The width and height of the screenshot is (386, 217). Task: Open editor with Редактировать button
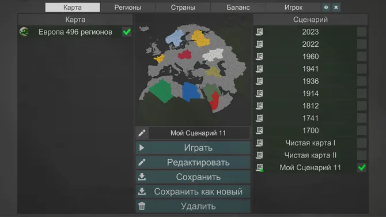coord(193,162)
